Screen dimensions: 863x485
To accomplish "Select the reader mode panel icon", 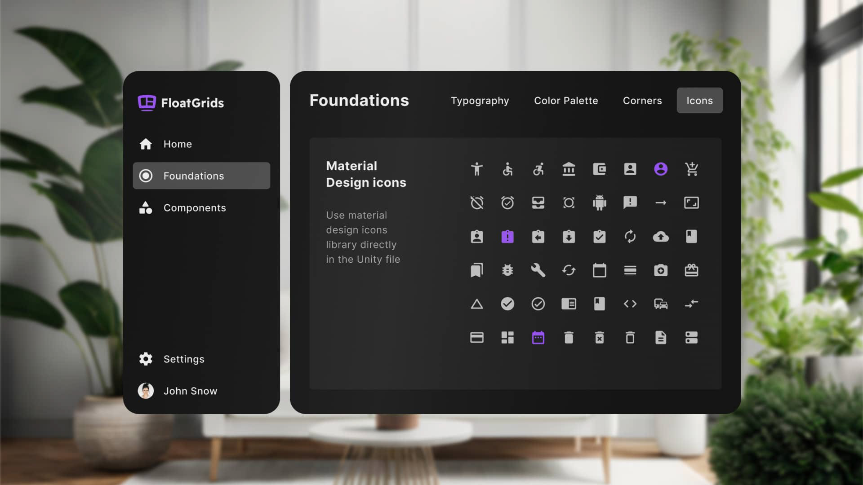I will pyautogui.click(x=569, y=304).
